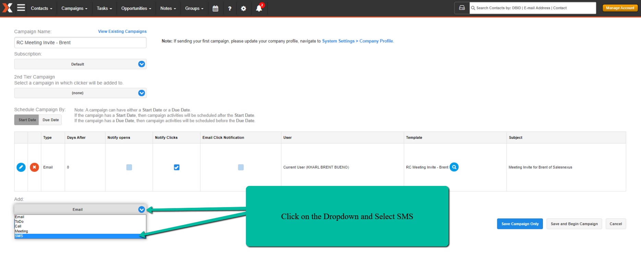Delete the Email activity red X icon
Screen dimensions: 641x256
point(34,167)
